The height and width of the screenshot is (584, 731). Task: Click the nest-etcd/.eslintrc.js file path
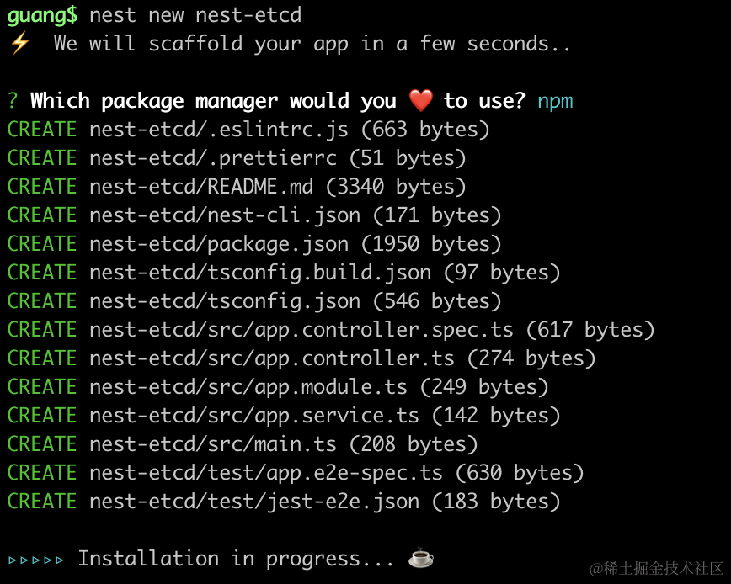[219, 130]
